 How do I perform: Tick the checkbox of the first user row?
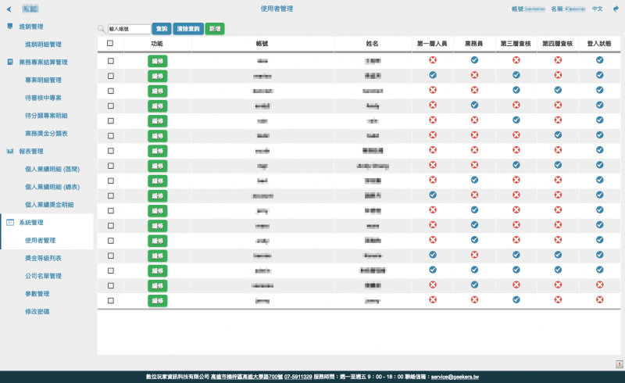111,61
